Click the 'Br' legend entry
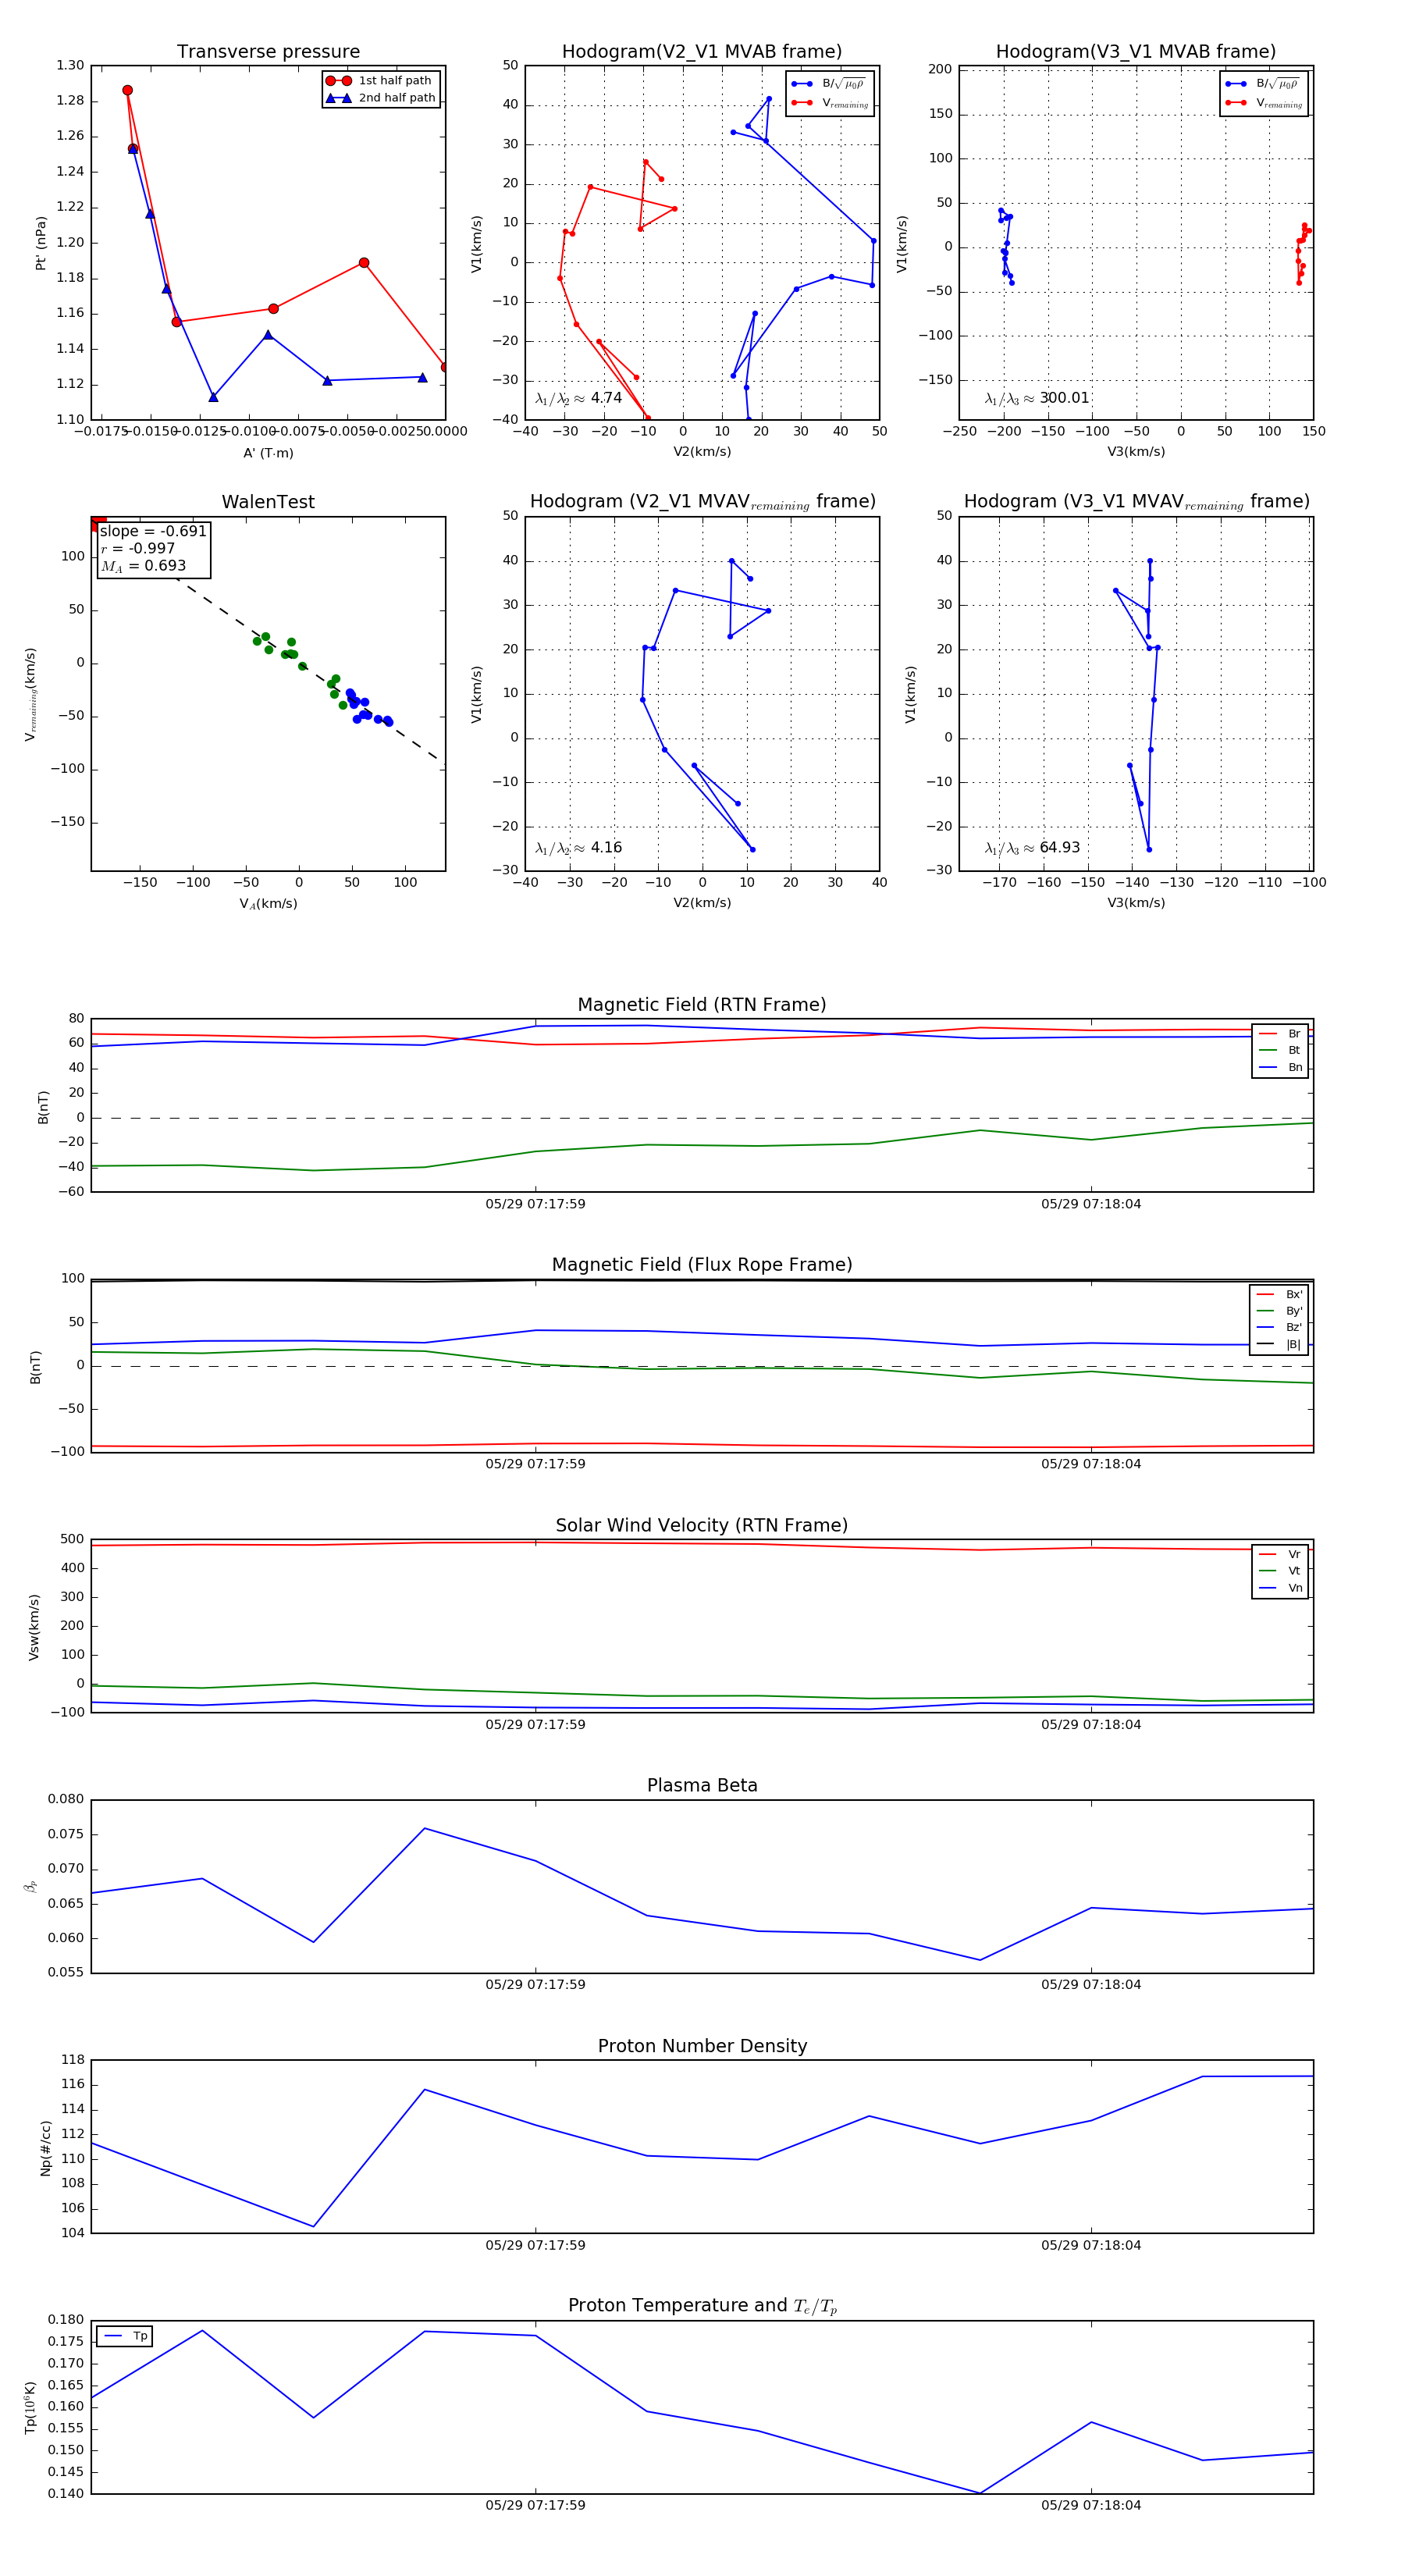1405x2576 pixels. click(x=1280, y=1034)
